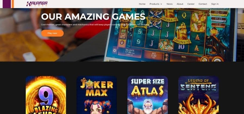The image size is (244, 114).
Task: Click the settings gear in the slot game image
Action: coord(115,51)
